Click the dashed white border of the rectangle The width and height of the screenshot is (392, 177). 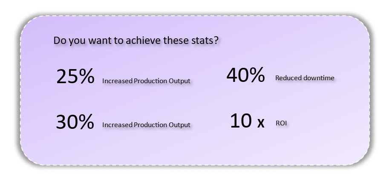195,16
